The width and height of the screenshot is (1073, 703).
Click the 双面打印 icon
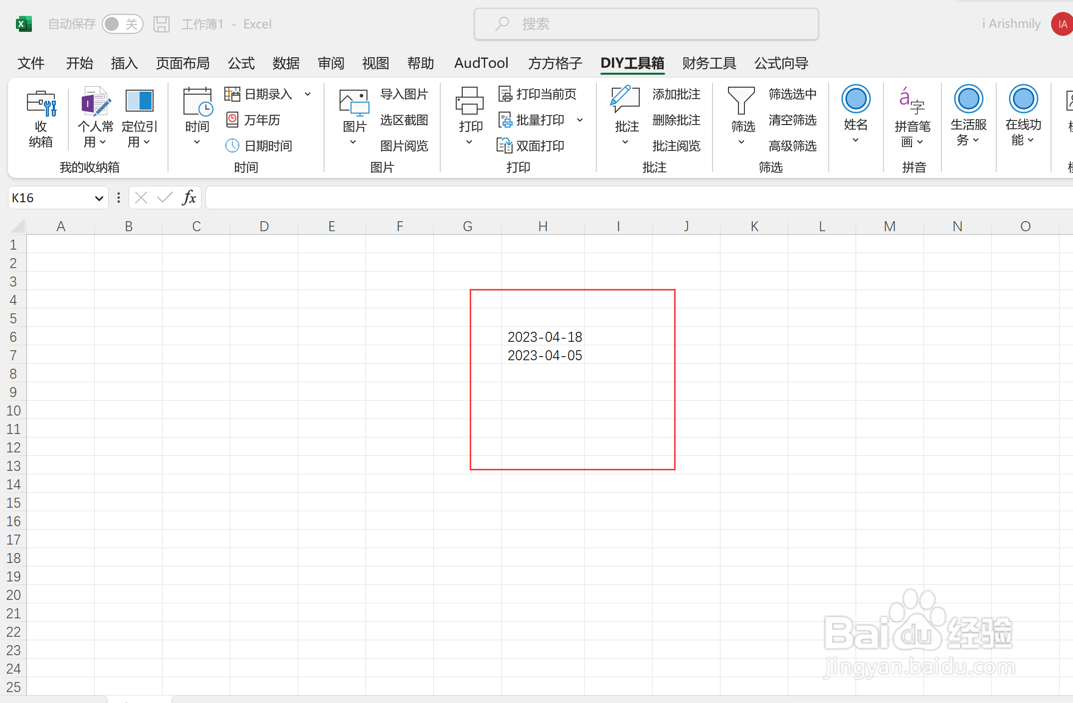[x=505, y=145]
